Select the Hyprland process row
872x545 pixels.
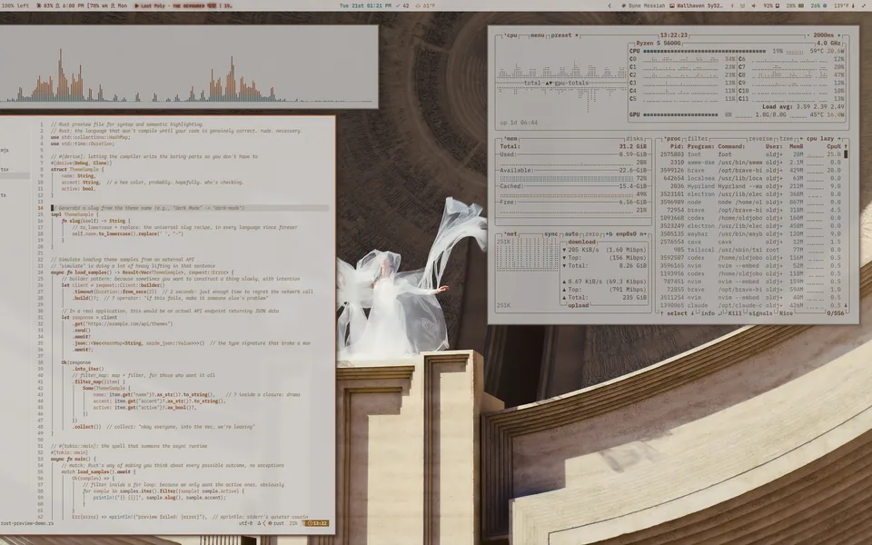click(x=751, y=186)
